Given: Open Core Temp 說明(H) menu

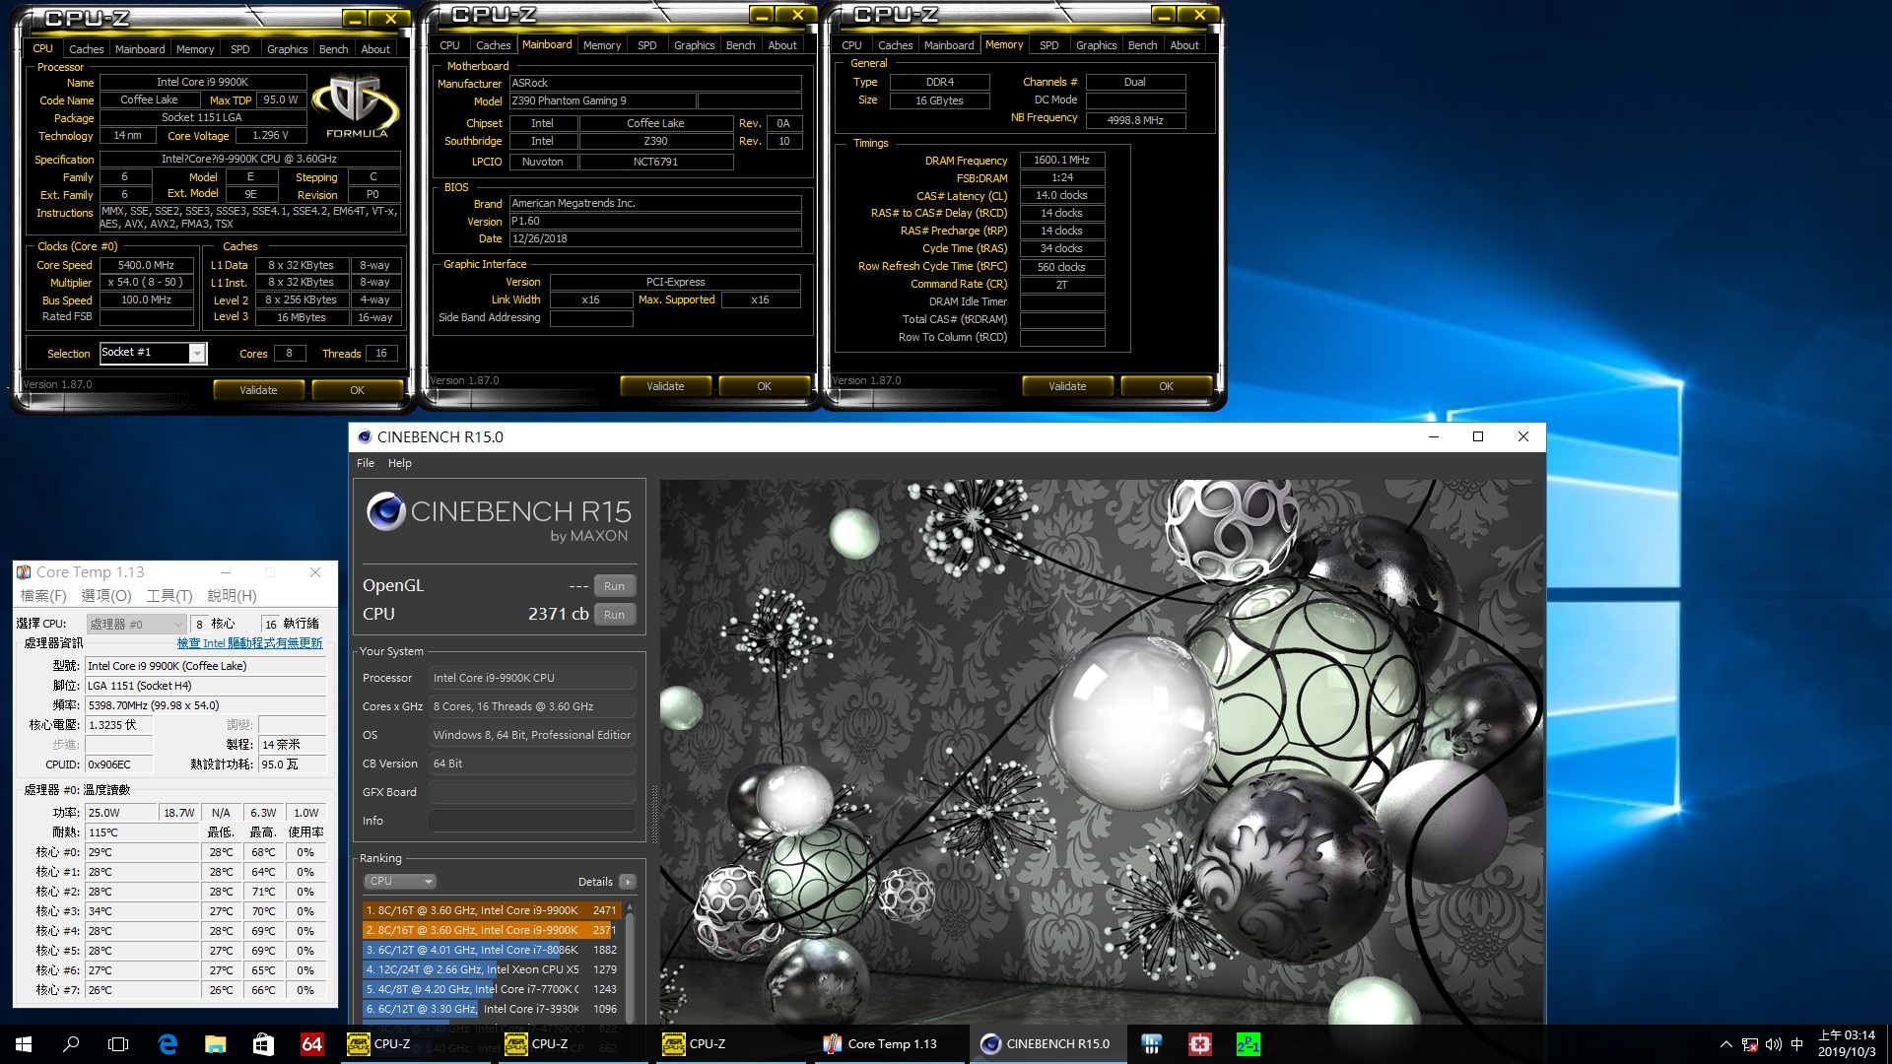Looking at the screenshot, I should 232,596.
